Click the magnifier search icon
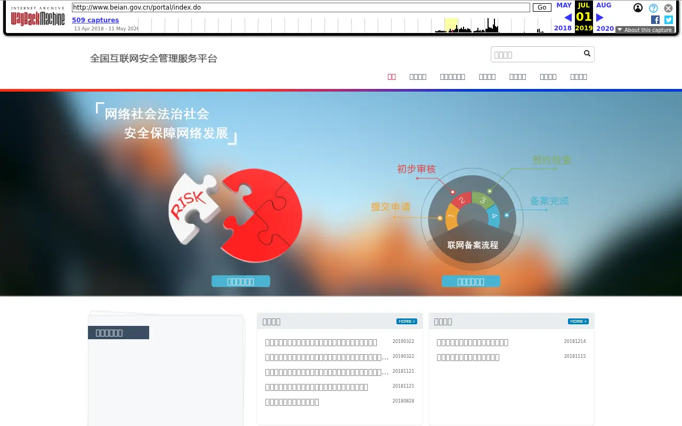This screenshot has height=426, width=682. click(587, 53)
